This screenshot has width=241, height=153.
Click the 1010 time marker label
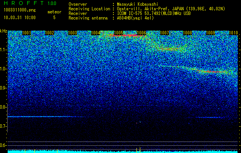[233, 33]
